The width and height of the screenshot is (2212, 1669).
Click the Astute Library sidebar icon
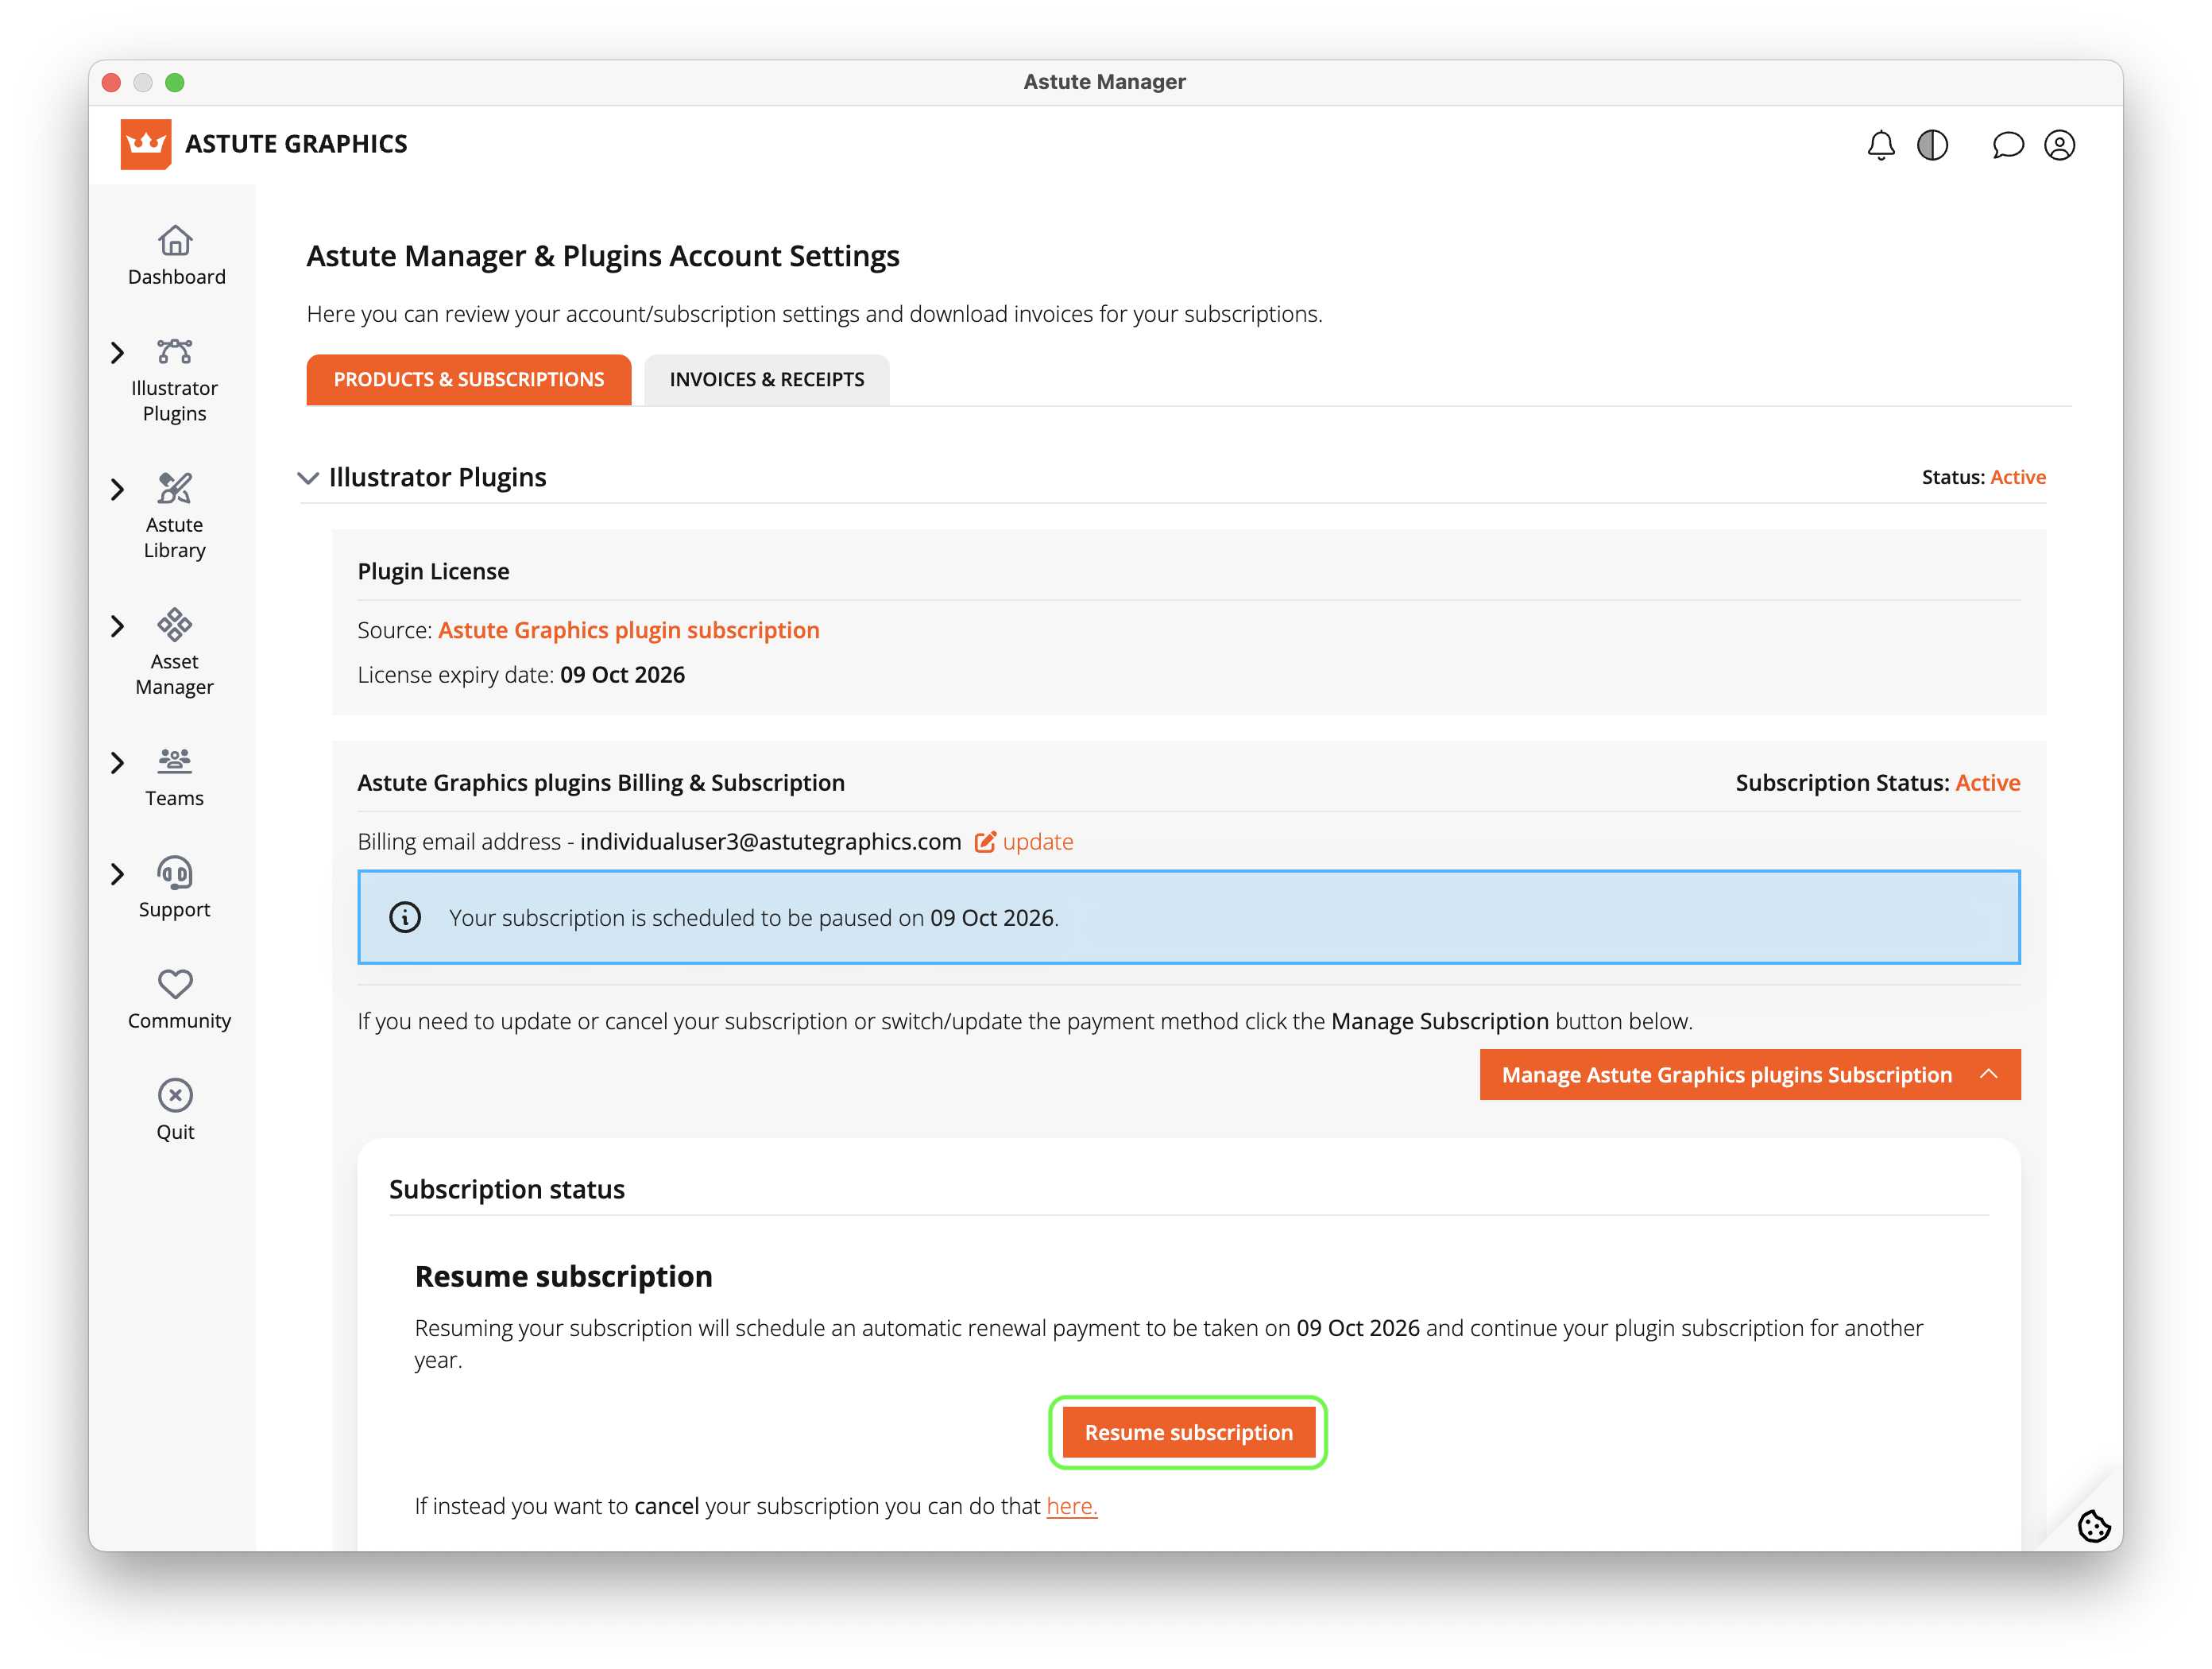pyautogui.click(x=175, y=489)
